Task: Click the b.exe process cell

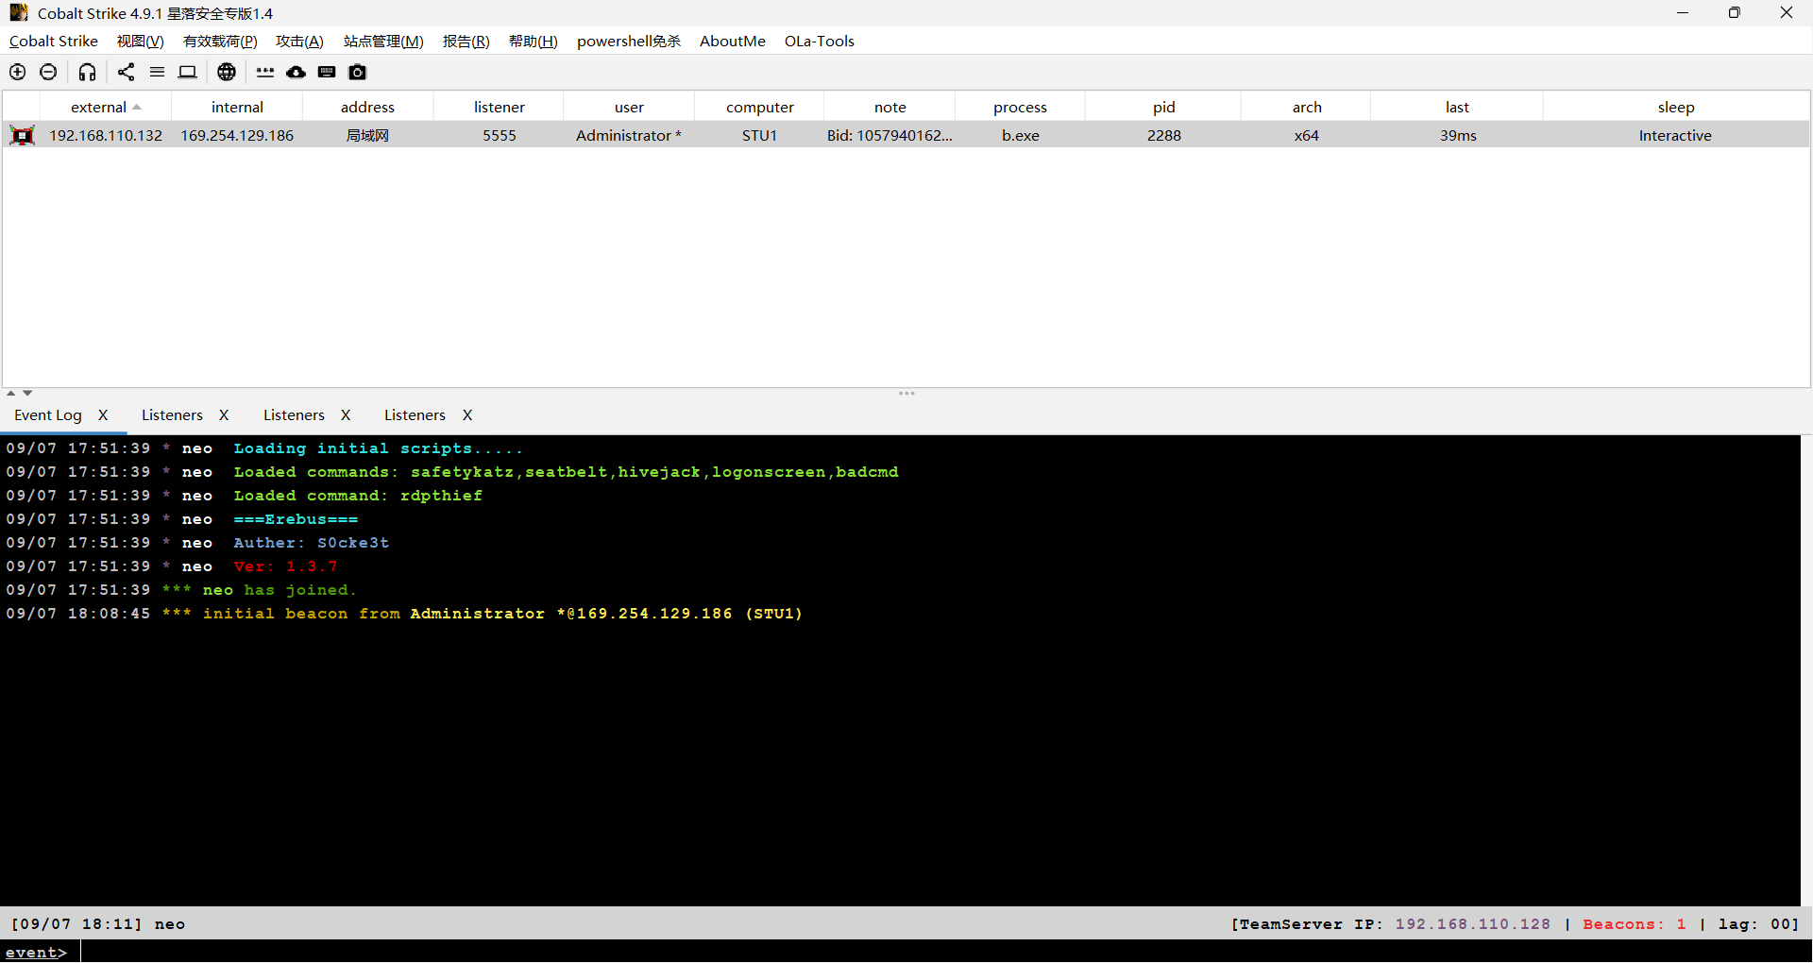Action: click(1021, 135)
